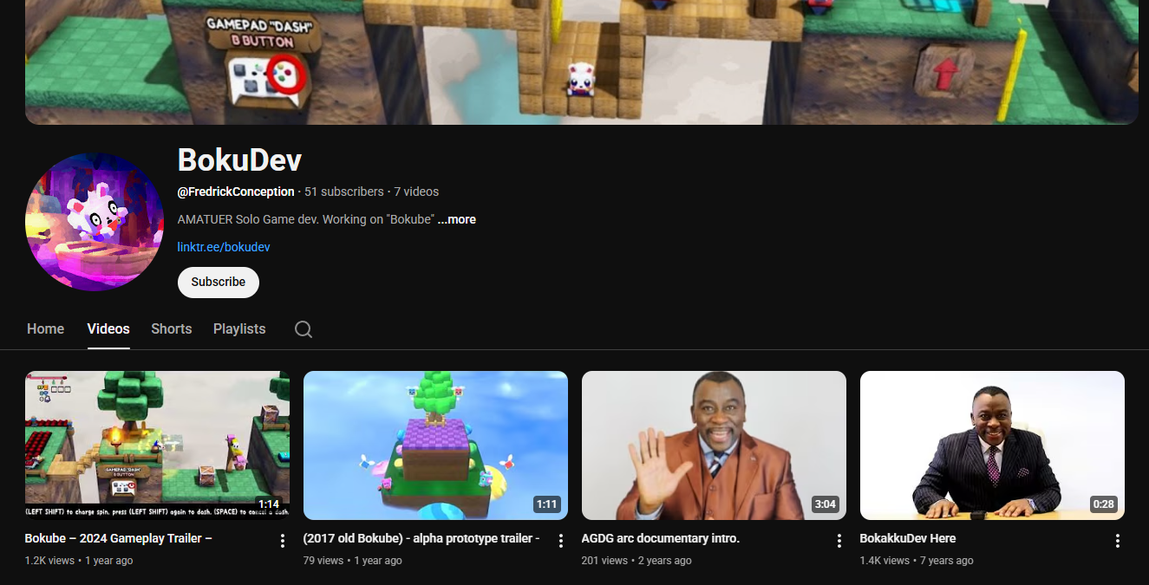
Task: Play the 2017 alpha prototype trailer thumbnail
Action: click(x=435, y=445)
